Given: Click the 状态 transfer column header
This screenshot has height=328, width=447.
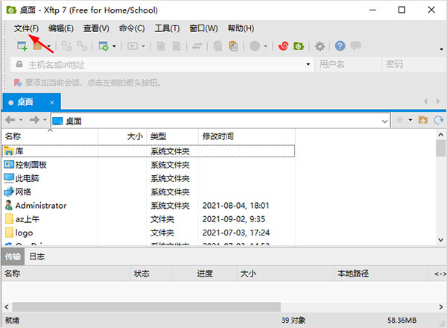Looking at the screenshot, I should [x=151, y=274].
